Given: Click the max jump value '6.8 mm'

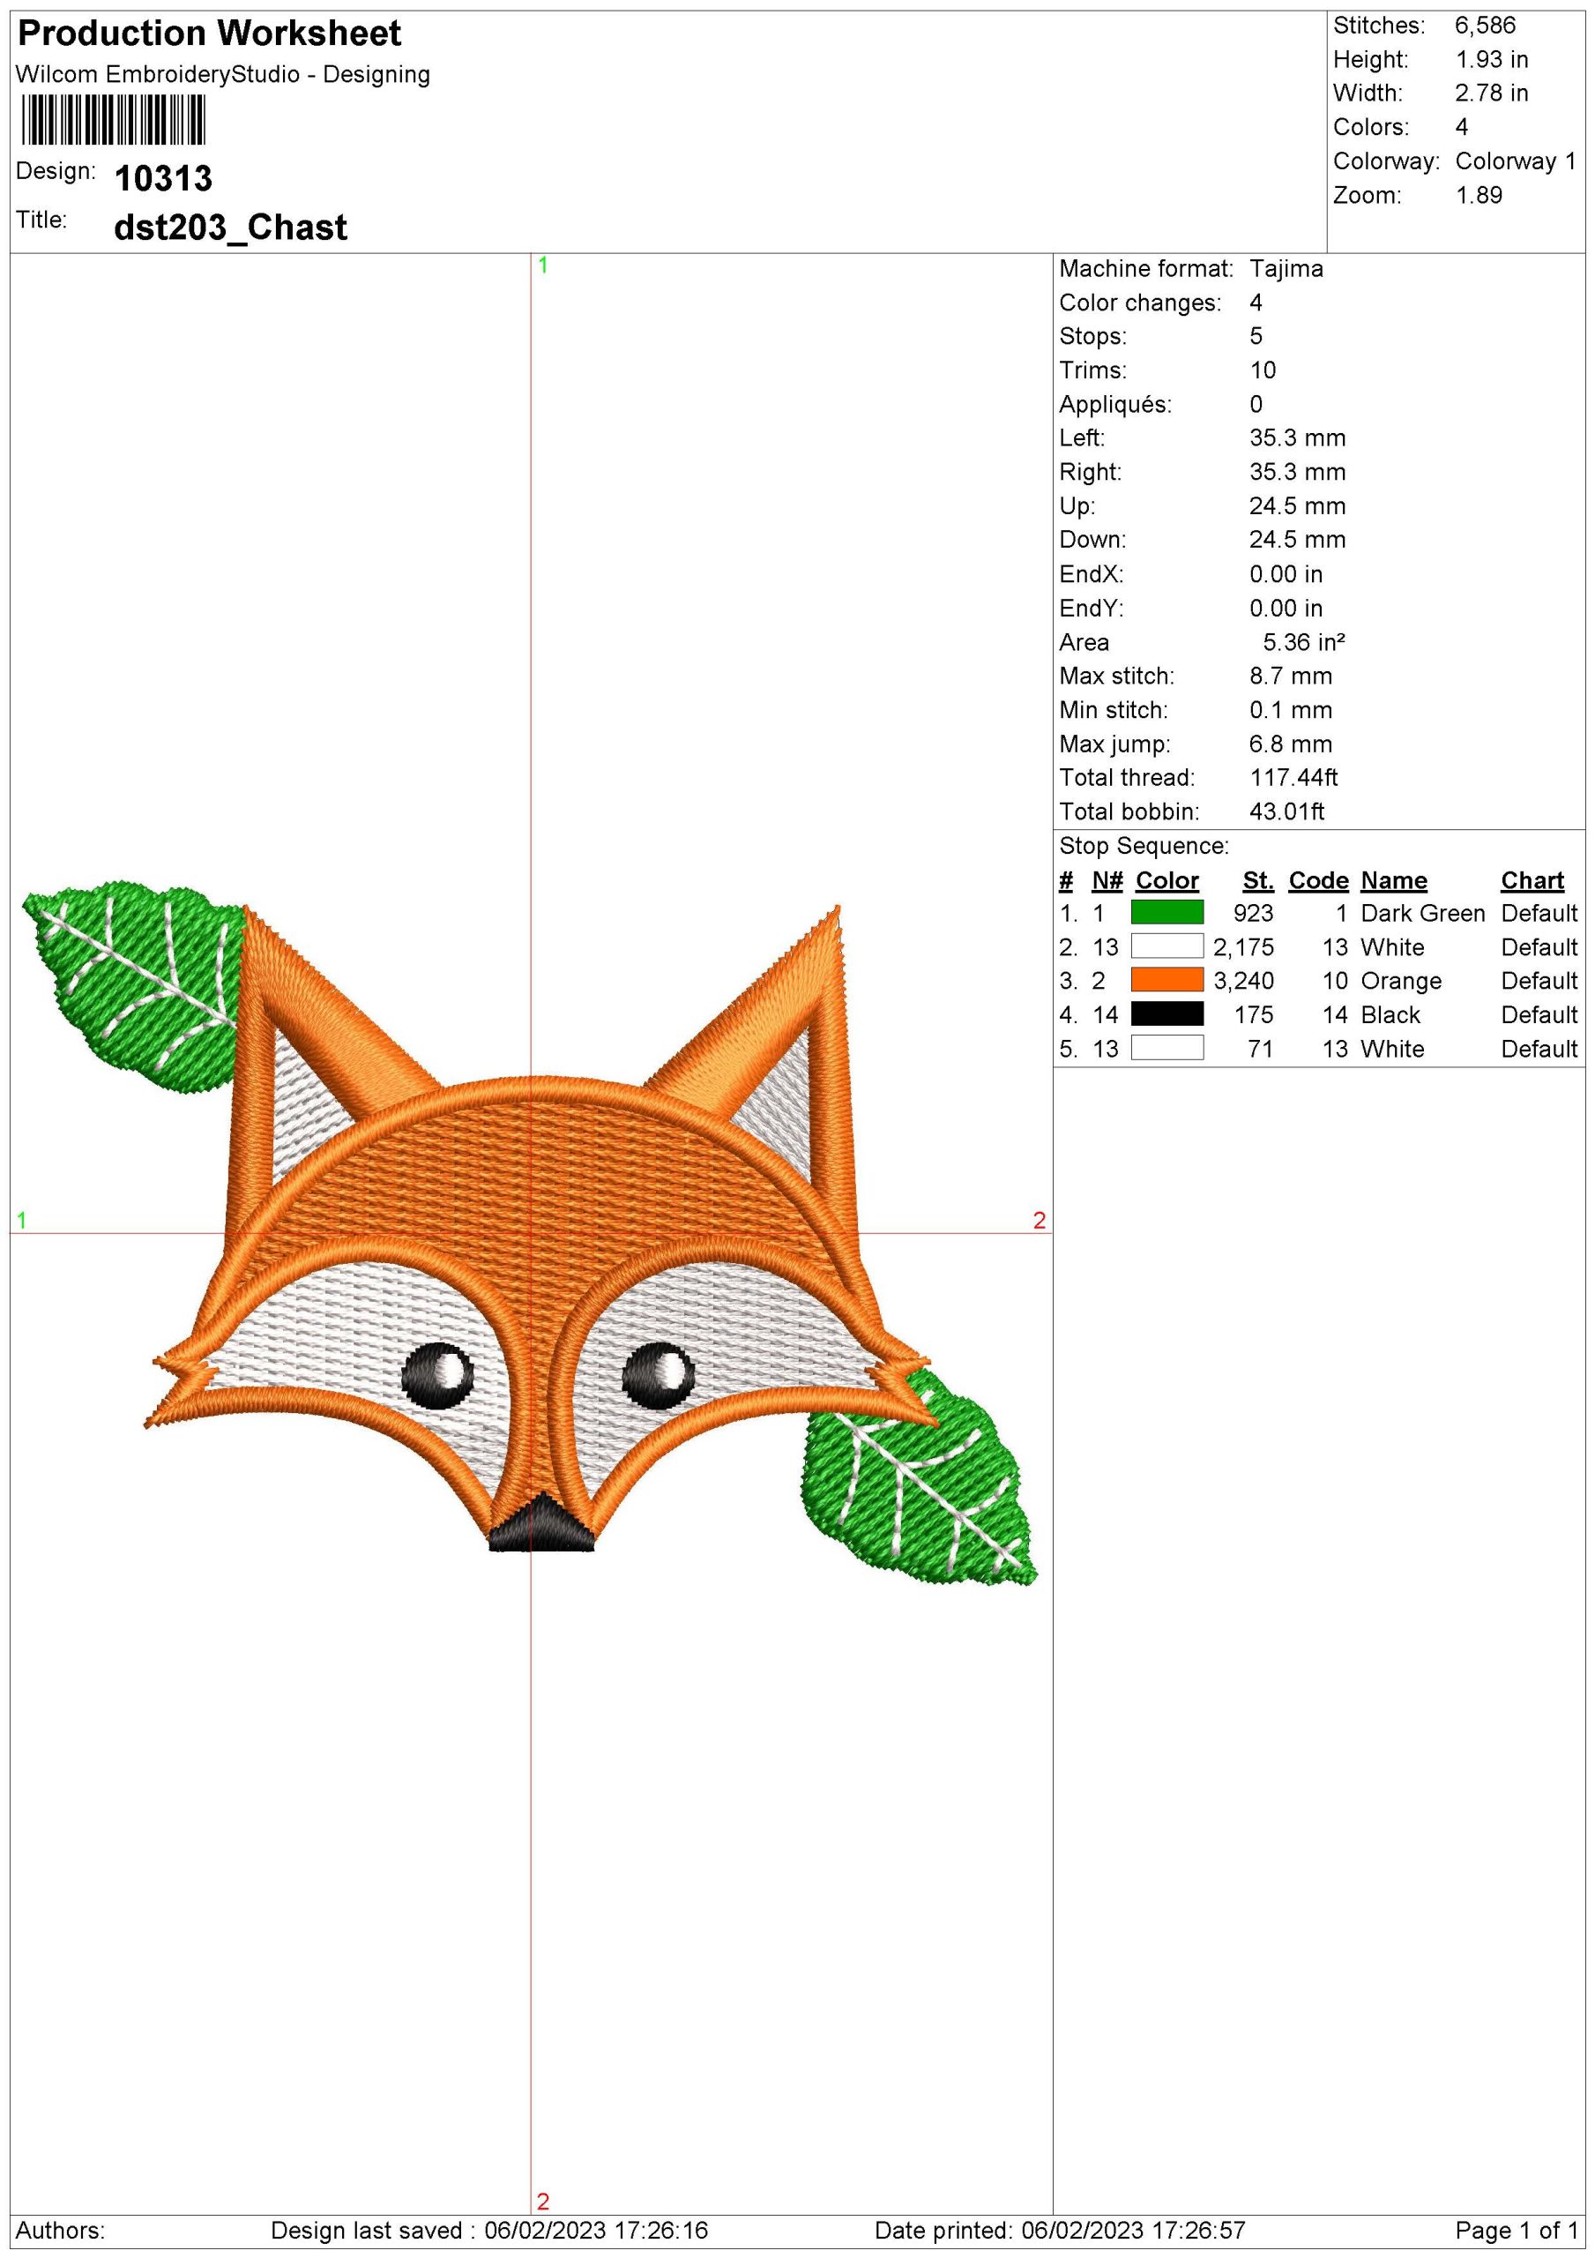Looking at the screenshot, I should (x=1290, y=744).
